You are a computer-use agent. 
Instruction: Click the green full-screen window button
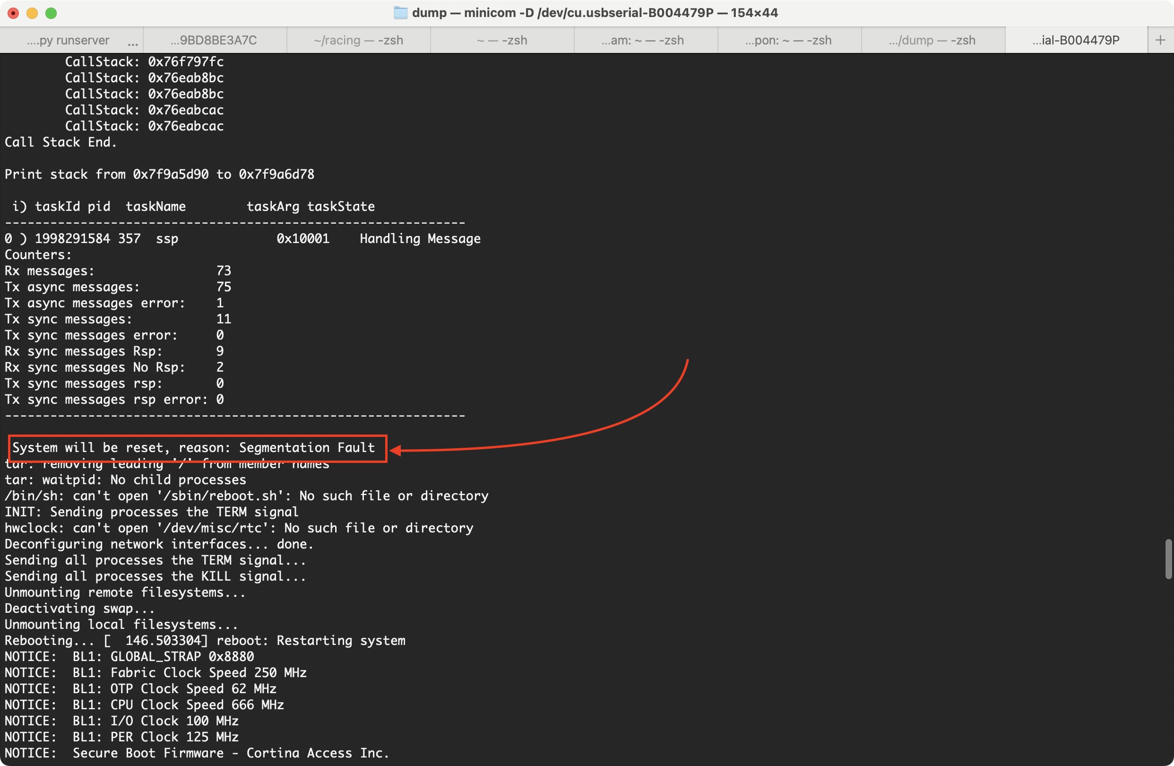click(x=51, y=13)
